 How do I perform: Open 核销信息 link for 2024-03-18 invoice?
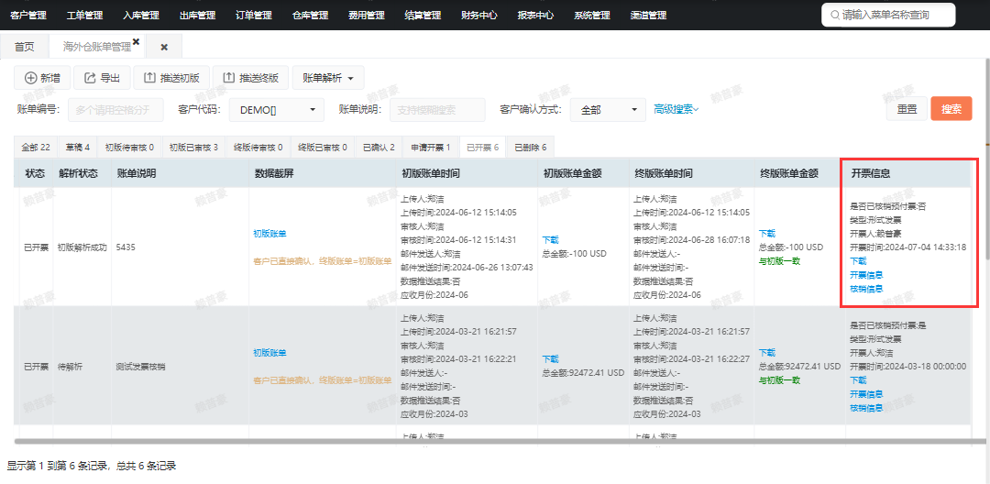[x=866, y=408]
